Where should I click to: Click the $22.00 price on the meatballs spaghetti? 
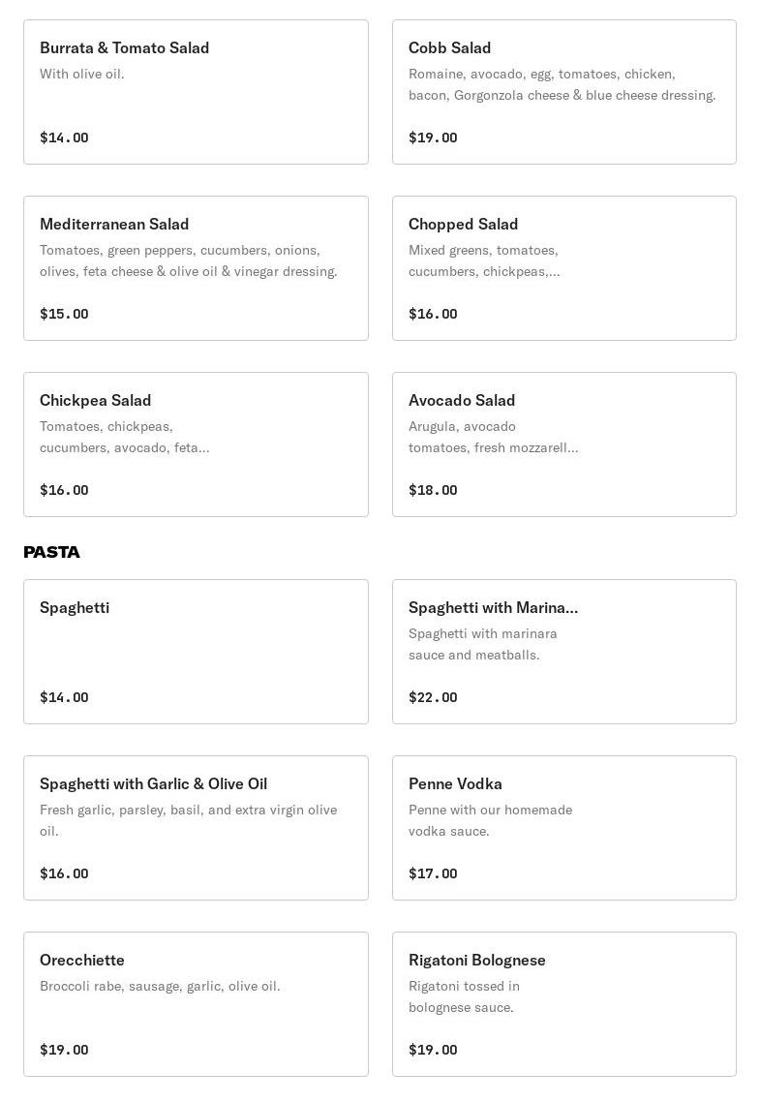pos(433,697)
